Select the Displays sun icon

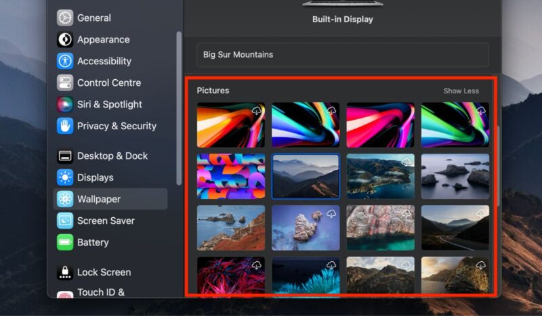pyautogui.click(x=65, y=177)
